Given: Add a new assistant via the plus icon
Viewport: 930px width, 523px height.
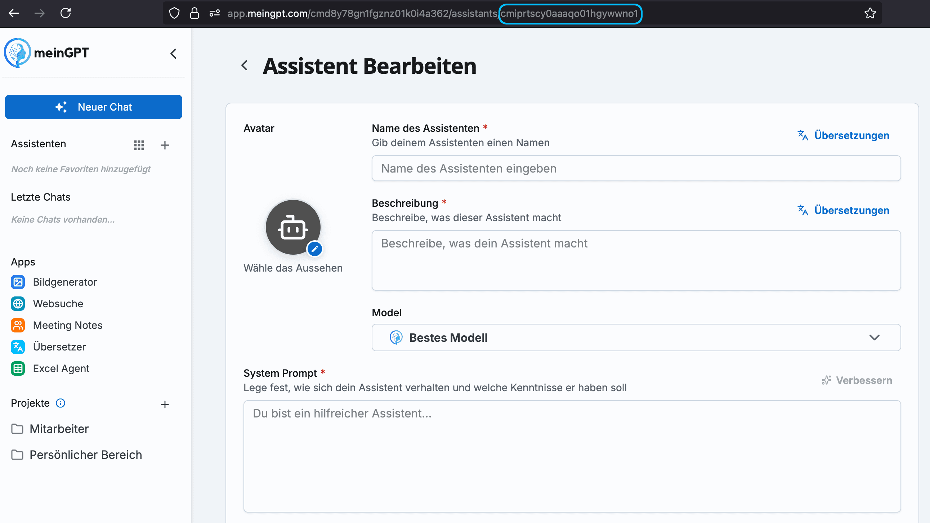Looking at the screenshot, I should click(x=165, y=145).
